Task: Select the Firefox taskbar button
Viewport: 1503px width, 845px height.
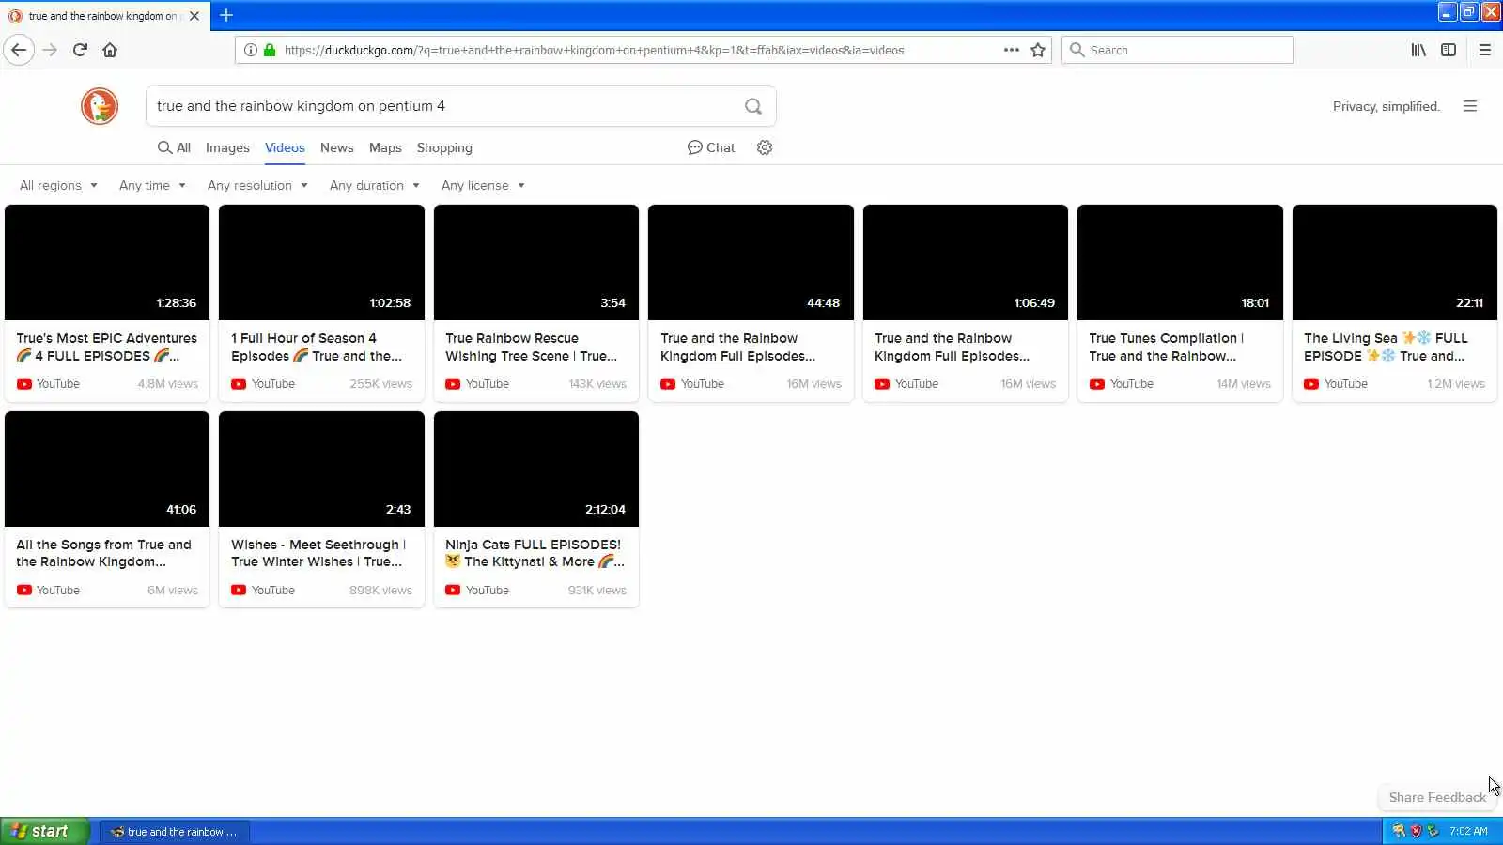Action: (175, 832)
